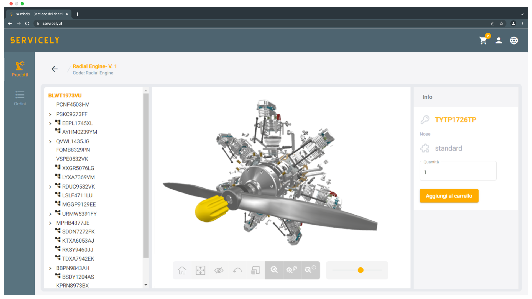Screen dimensions: 532x299
Task: Open the language globe menu
Action: pos(514,41)
